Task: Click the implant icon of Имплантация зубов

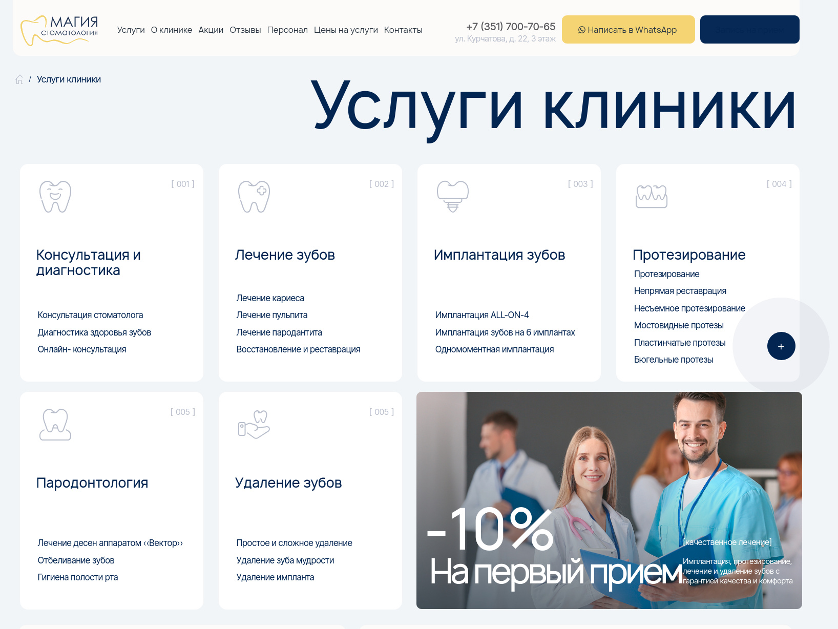Action: 453,197
